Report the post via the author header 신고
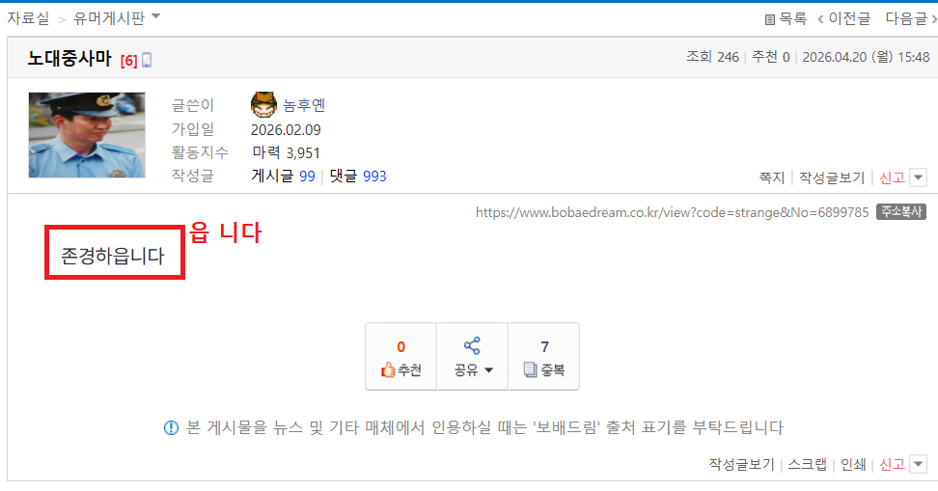The image size is (938, 491). pos(892,177)
